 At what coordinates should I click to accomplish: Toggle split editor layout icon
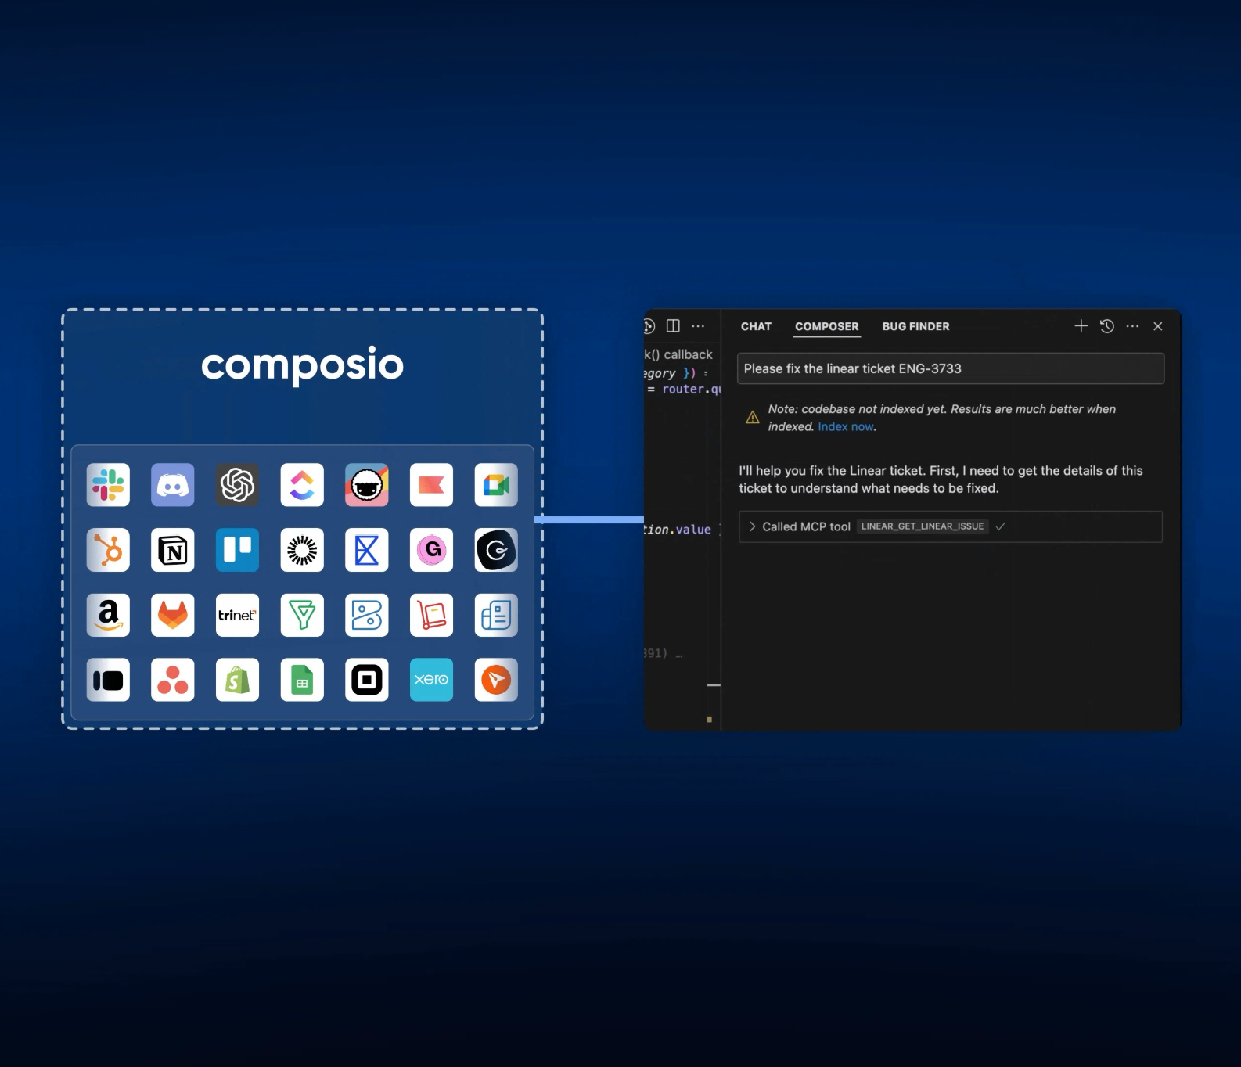(x=673, y=326)
